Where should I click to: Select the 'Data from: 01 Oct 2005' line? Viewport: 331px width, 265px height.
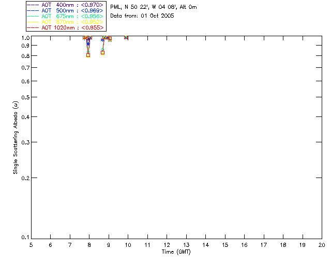coord(142,16)
